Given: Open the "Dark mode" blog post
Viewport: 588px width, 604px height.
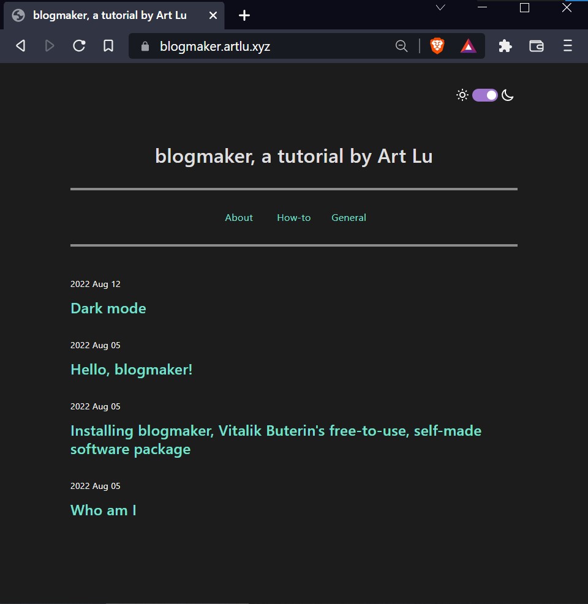Looking at the screenshot, I should point(108,308).
